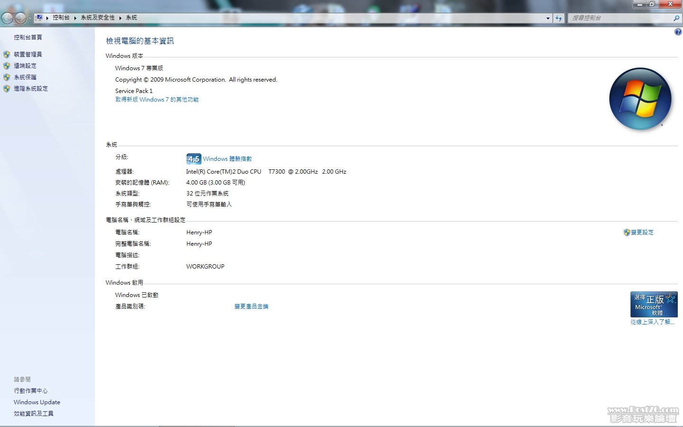
Task: Open help via the blue question mark
Action: 678,32
